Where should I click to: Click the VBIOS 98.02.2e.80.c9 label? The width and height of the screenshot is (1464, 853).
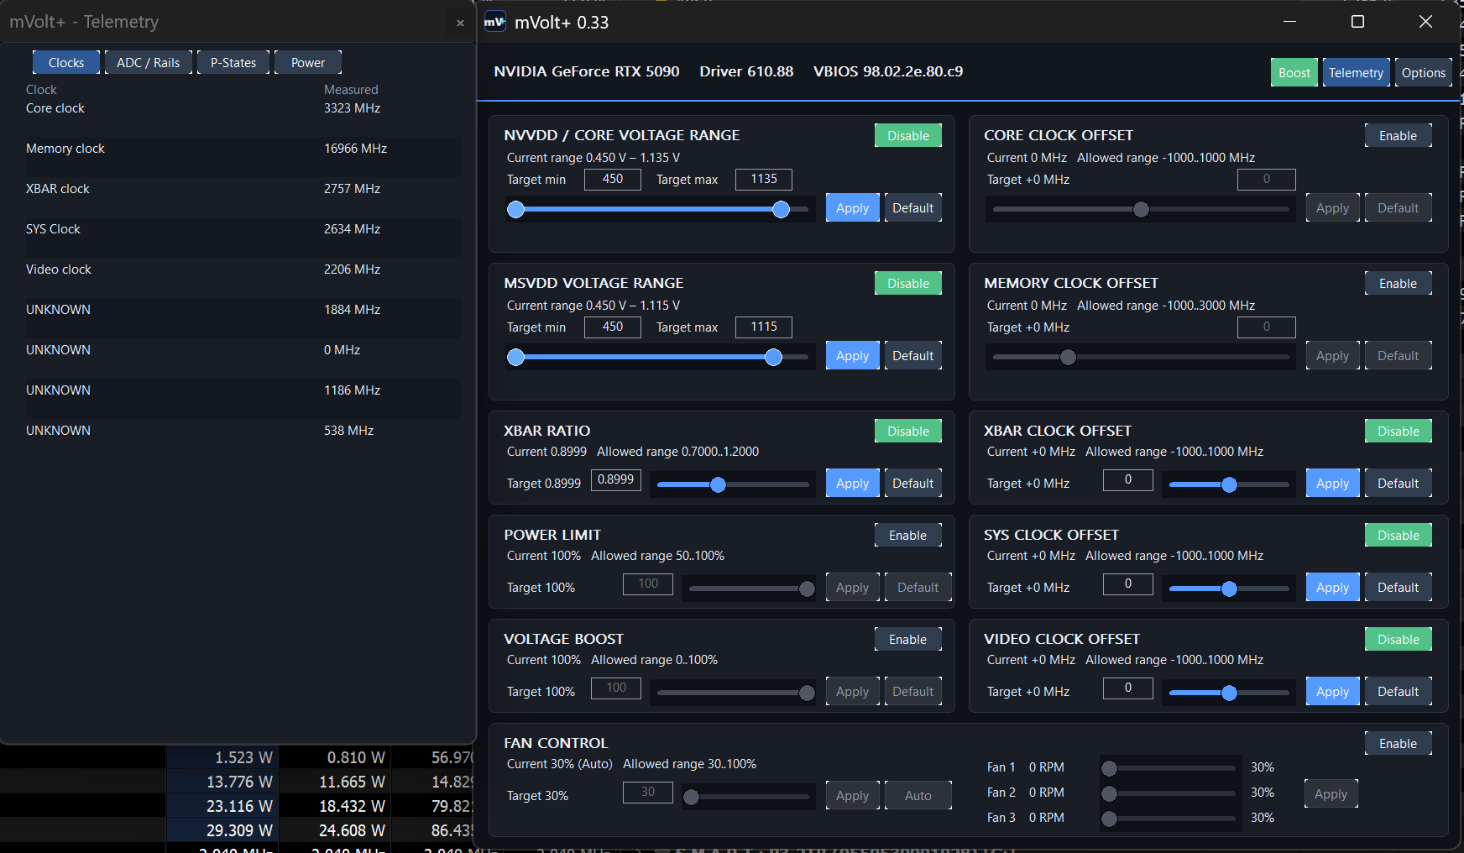pos(888,71)
